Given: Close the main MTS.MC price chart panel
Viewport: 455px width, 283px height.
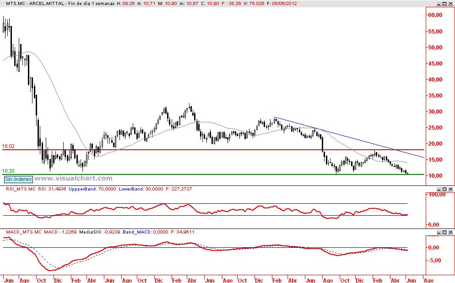Looking at the screenshot, I should 450,4.
